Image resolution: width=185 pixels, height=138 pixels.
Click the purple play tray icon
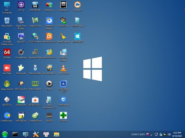tap(147, 134)
